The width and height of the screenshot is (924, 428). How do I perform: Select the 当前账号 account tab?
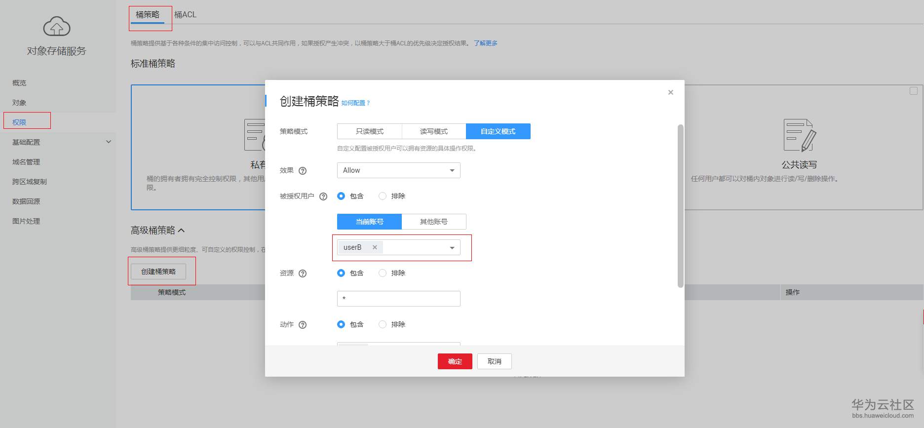tap(370, 222)
